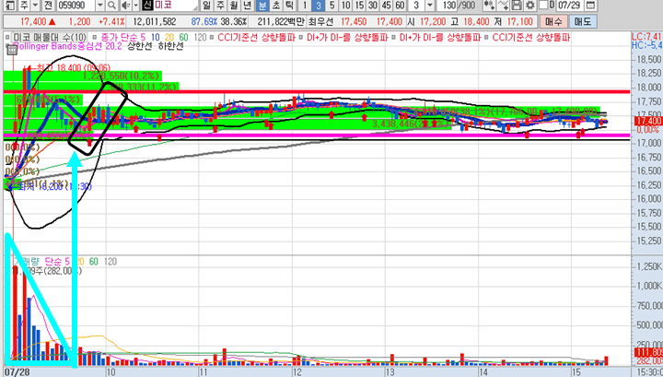The width and height of the screenshot is (663, 377).
Task: Select 30-minute interval button in toolbar
Action: (373, 6)
